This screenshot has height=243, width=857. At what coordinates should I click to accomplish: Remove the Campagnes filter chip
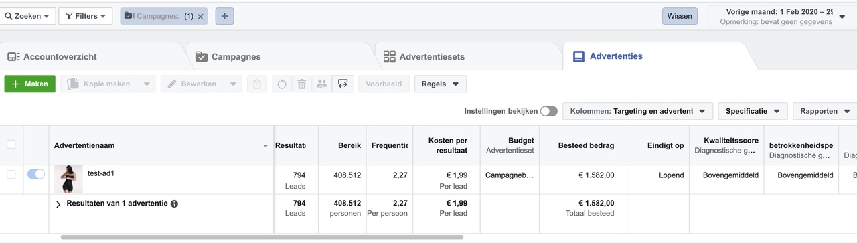tap(200, 16)
